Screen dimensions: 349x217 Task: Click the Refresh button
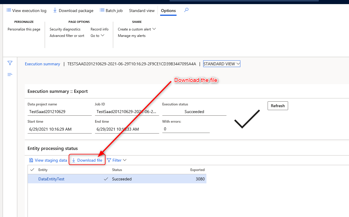point(278,106)
